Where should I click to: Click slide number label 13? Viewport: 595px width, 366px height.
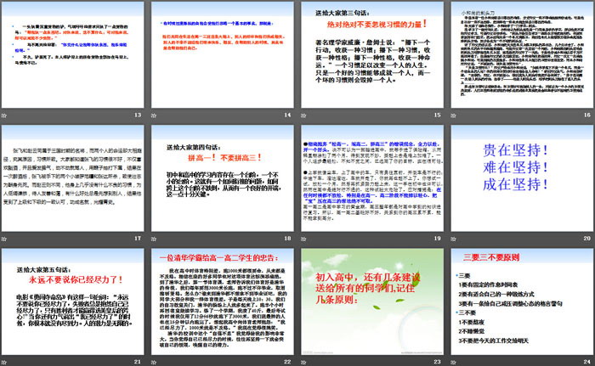tap(138, 115)
